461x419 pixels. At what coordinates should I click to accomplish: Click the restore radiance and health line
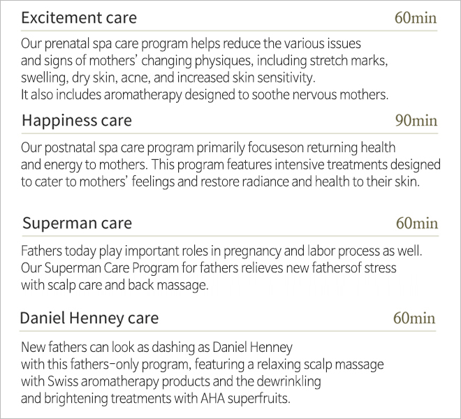pos(220,182)
